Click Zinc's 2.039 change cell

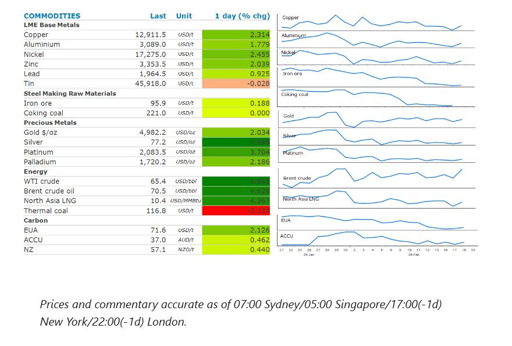point(236,64)
